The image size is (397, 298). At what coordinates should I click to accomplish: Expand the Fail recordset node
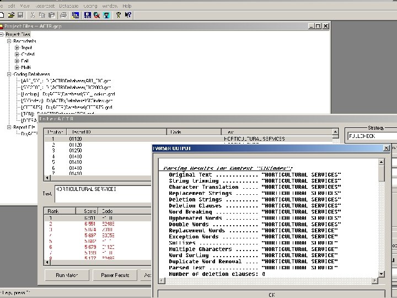point(17,61)
